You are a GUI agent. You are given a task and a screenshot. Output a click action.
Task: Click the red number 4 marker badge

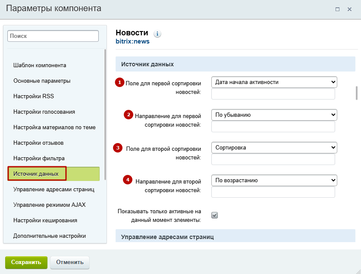[x=128, y=180]
